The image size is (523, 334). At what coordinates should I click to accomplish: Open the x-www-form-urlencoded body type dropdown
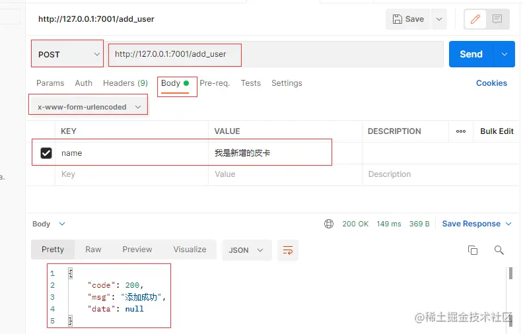pyautogui.click(x=88, y=107)
